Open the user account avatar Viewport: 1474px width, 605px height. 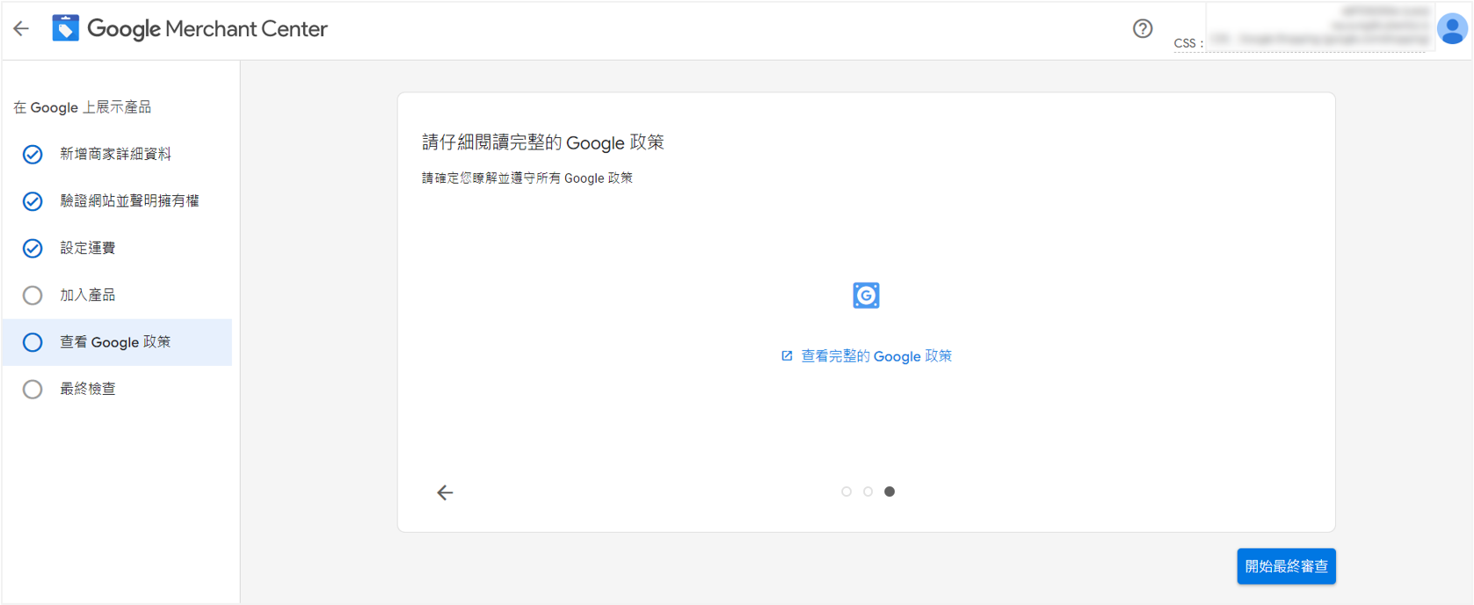[x=1452, y=29]
